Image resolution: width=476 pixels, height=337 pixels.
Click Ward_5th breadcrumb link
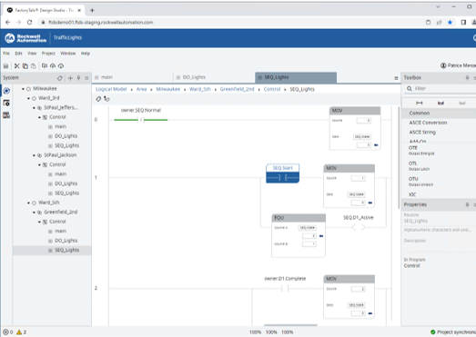point(200,89)
